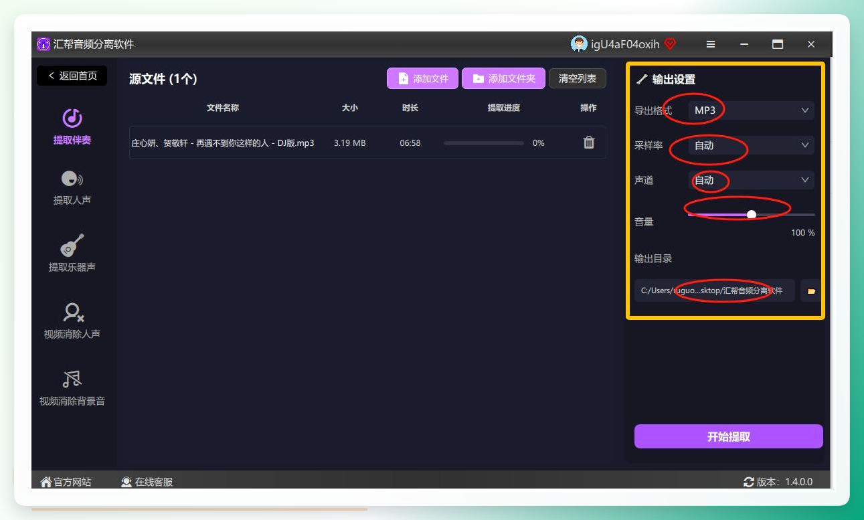Click the 添加文件 button
The width and height of the screenshot is (864, 520).
422,78
